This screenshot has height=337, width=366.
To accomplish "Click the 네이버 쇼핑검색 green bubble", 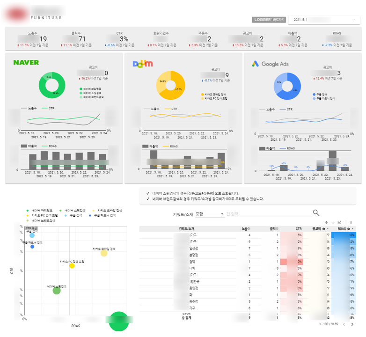I will (x=57, y=291).
